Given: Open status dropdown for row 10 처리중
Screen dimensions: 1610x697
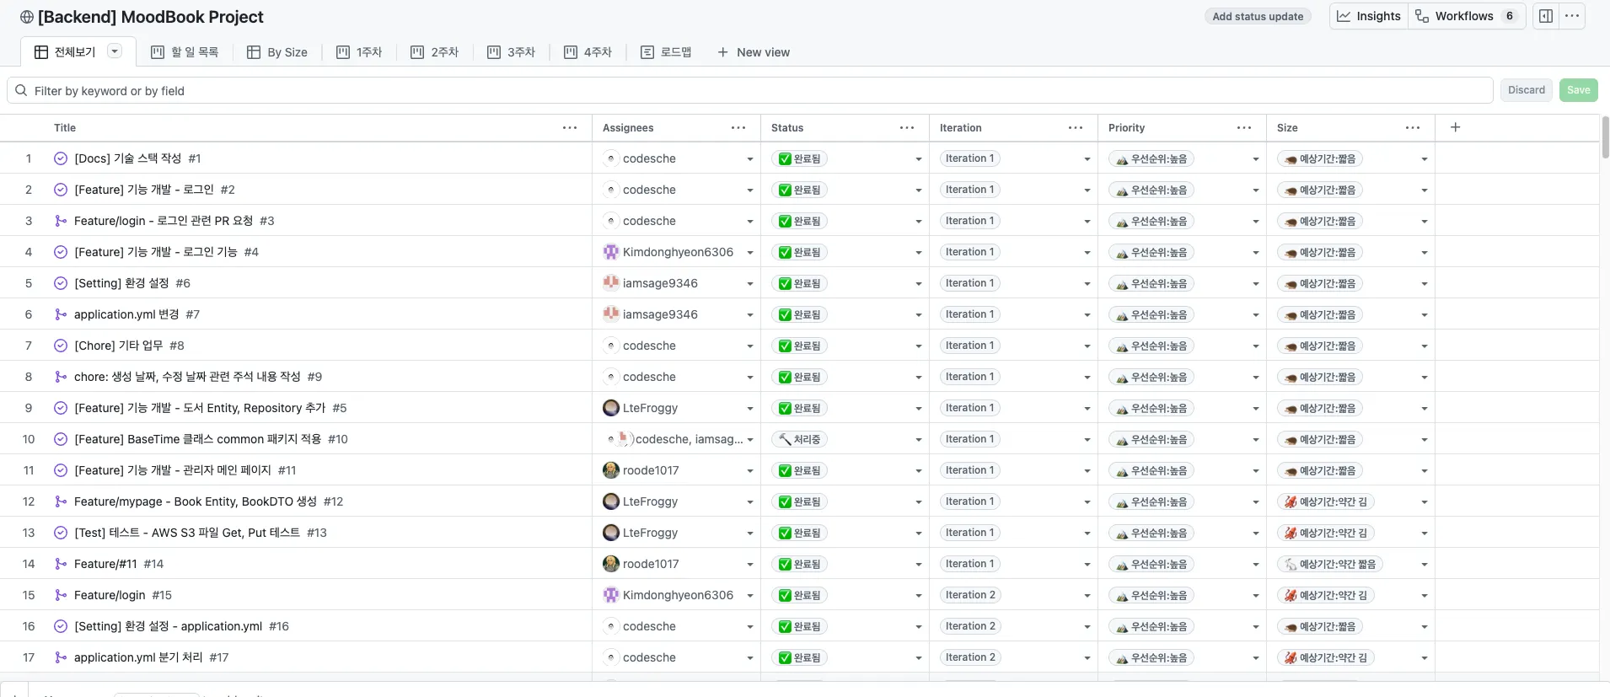Looking at the screenshot, I should tap(918, 440).
